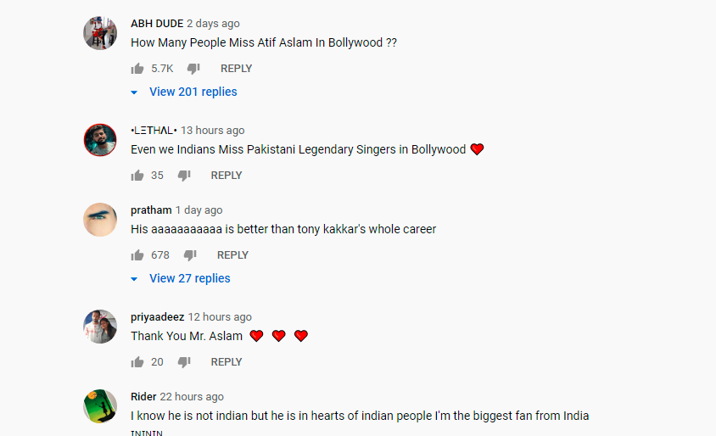716x436 pixels.
Task: Click the arrow beside View 201 replies
Action: pyautogui.click(x=134, y=92)
